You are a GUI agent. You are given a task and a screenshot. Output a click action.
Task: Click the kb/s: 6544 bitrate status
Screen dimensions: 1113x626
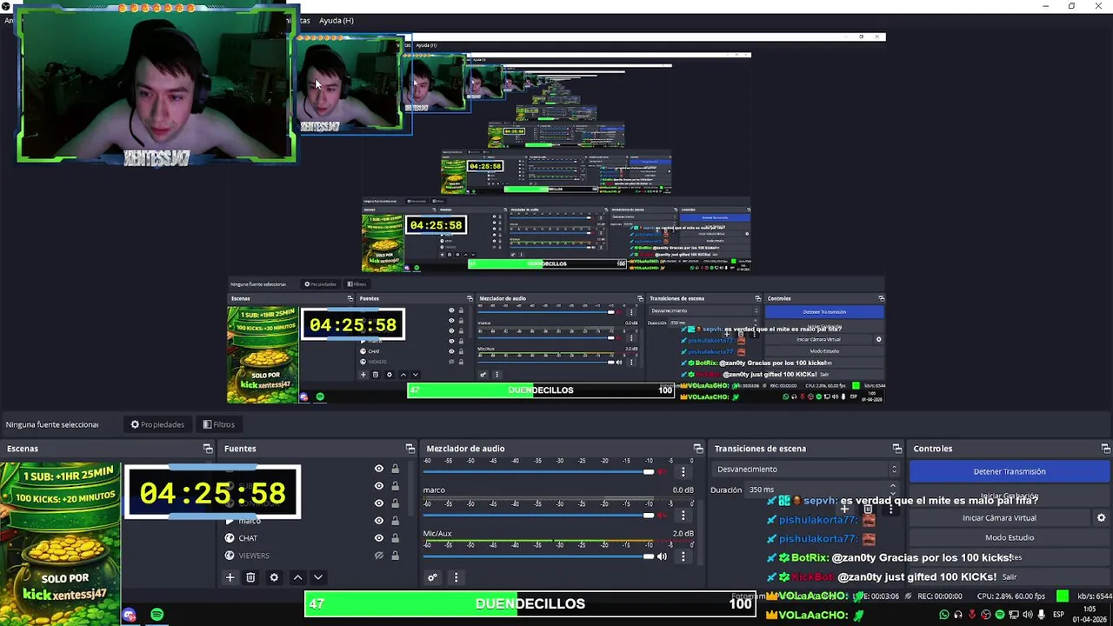click(1095, 596)
